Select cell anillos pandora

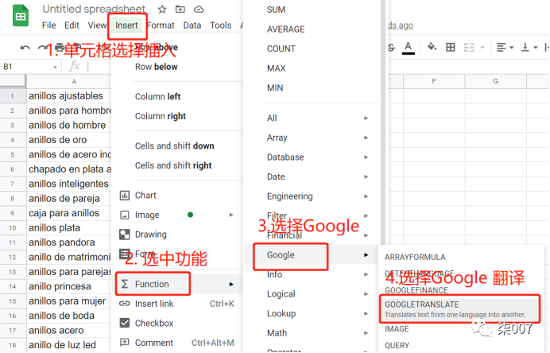point(68,242)
